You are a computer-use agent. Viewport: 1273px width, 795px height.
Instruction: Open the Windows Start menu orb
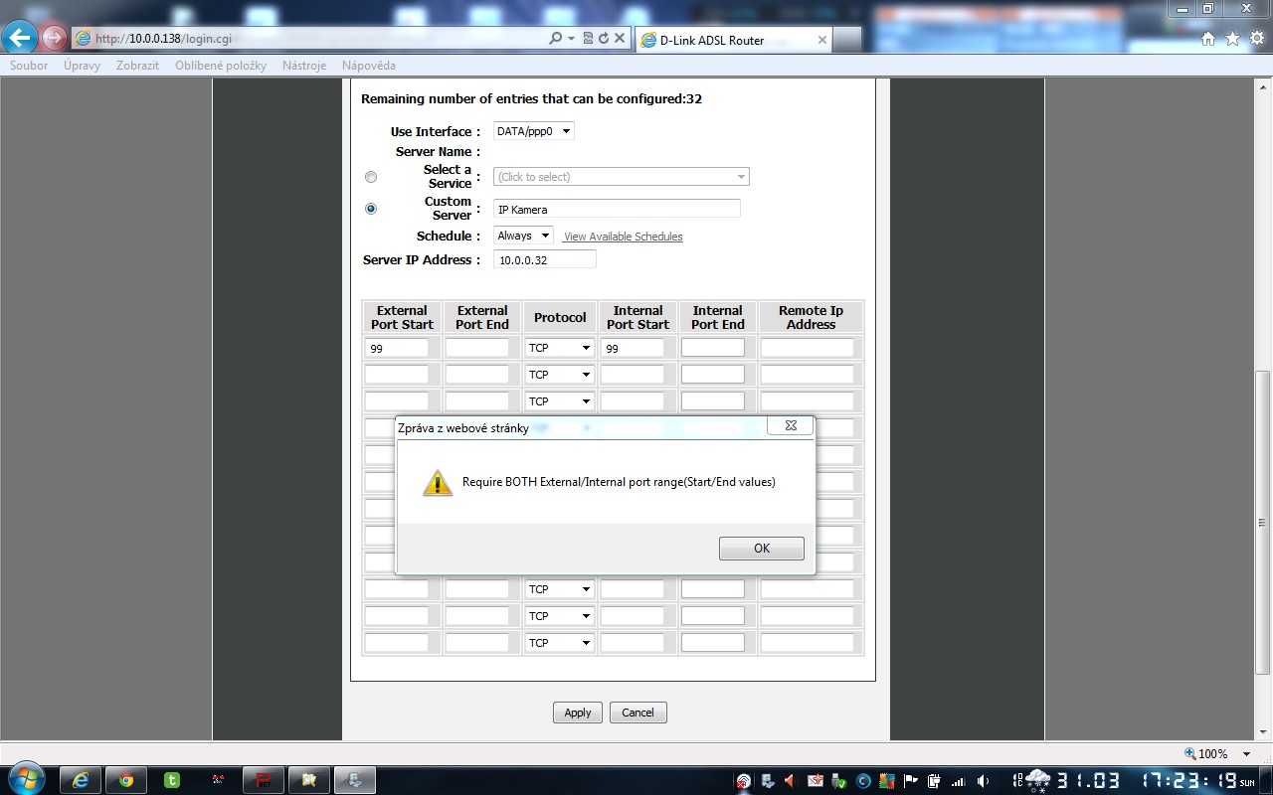click(x=25, y=779)
